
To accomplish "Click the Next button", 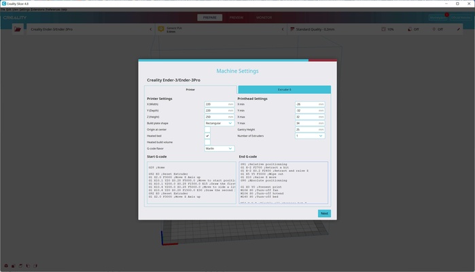I will point(324,214).
